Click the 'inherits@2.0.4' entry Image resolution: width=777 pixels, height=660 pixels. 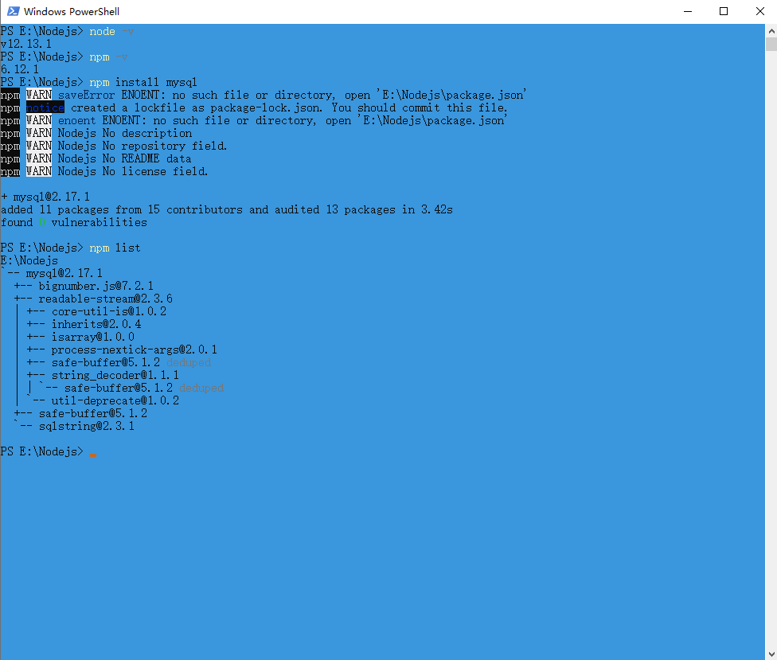(96, 324)
